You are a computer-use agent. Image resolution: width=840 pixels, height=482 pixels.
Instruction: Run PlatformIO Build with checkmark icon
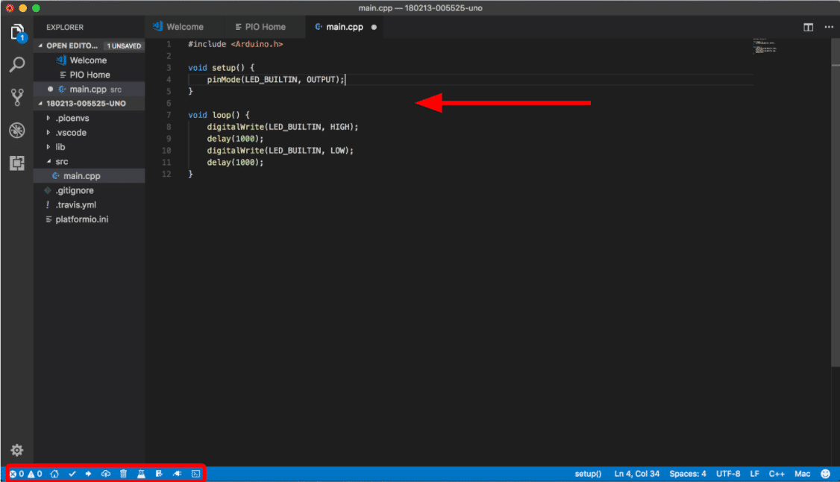72,474
